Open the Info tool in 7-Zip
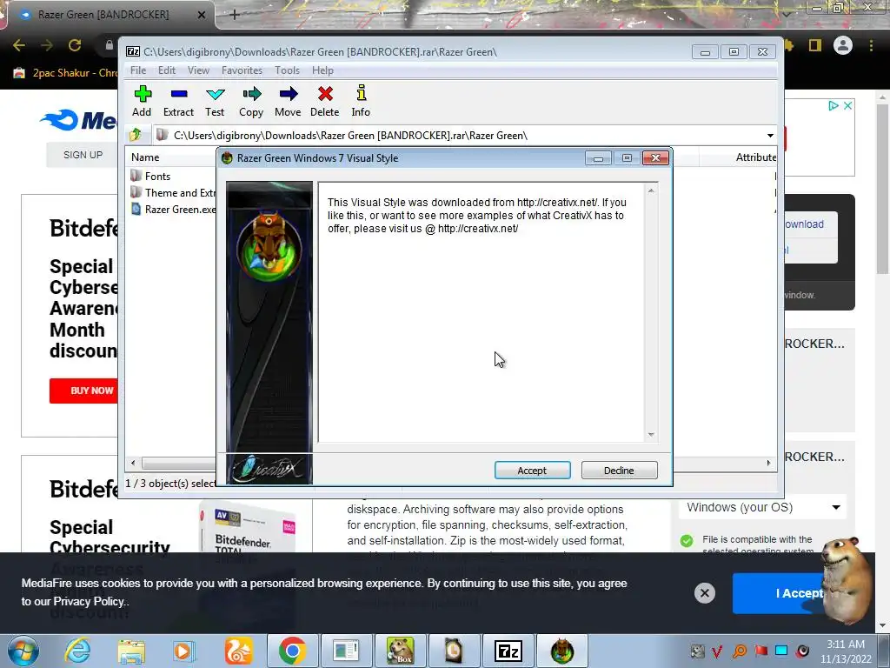Screen dimensions: 890x668 click(x=361, y=101)
